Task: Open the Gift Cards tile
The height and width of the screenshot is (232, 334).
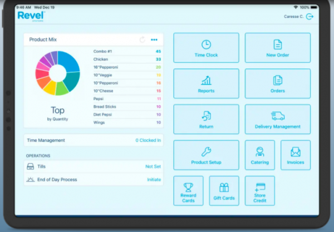Action: click(224, 191)
